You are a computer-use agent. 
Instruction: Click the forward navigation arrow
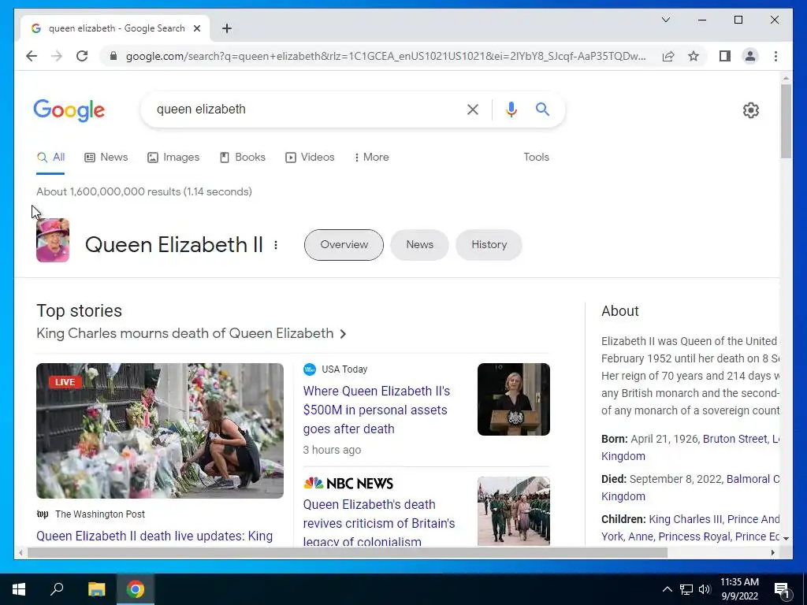tap(57, 56)
